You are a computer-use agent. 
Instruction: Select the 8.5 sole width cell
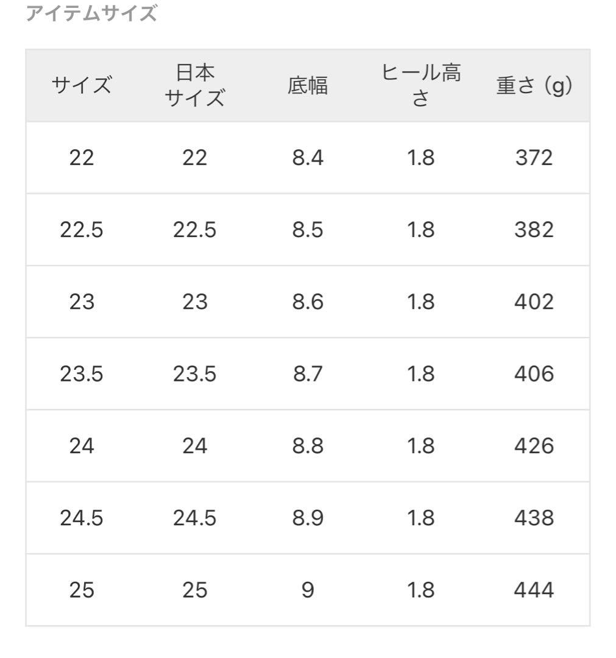pos(308,230)
